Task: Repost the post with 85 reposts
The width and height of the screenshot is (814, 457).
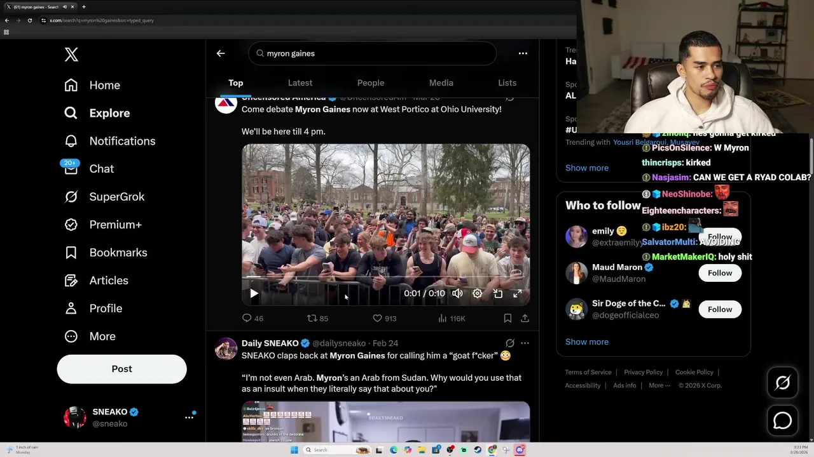Action: point(317,318)
